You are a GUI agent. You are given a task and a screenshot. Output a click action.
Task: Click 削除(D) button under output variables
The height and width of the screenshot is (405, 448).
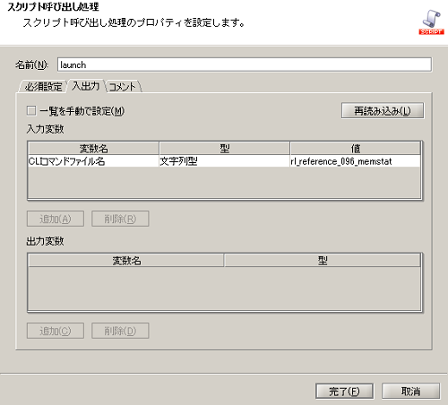click(x=120, y=331)
